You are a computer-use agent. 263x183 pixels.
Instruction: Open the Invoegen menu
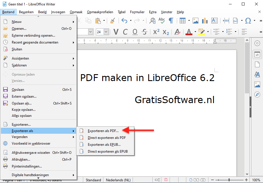[x=58, y=12]
